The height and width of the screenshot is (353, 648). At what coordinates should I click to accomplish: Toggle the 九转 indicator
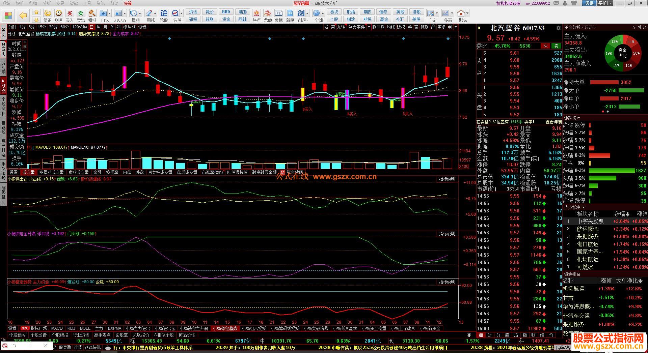pos(341,27)
